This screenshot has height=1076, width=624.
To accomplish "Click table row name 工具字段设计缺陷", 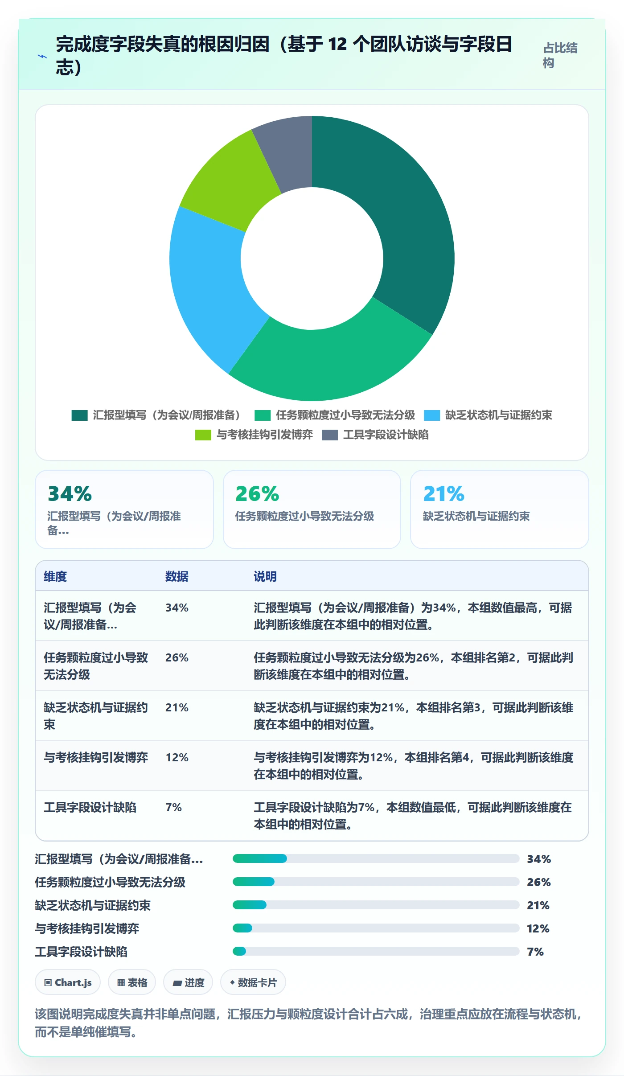I will tap(90, 807).
